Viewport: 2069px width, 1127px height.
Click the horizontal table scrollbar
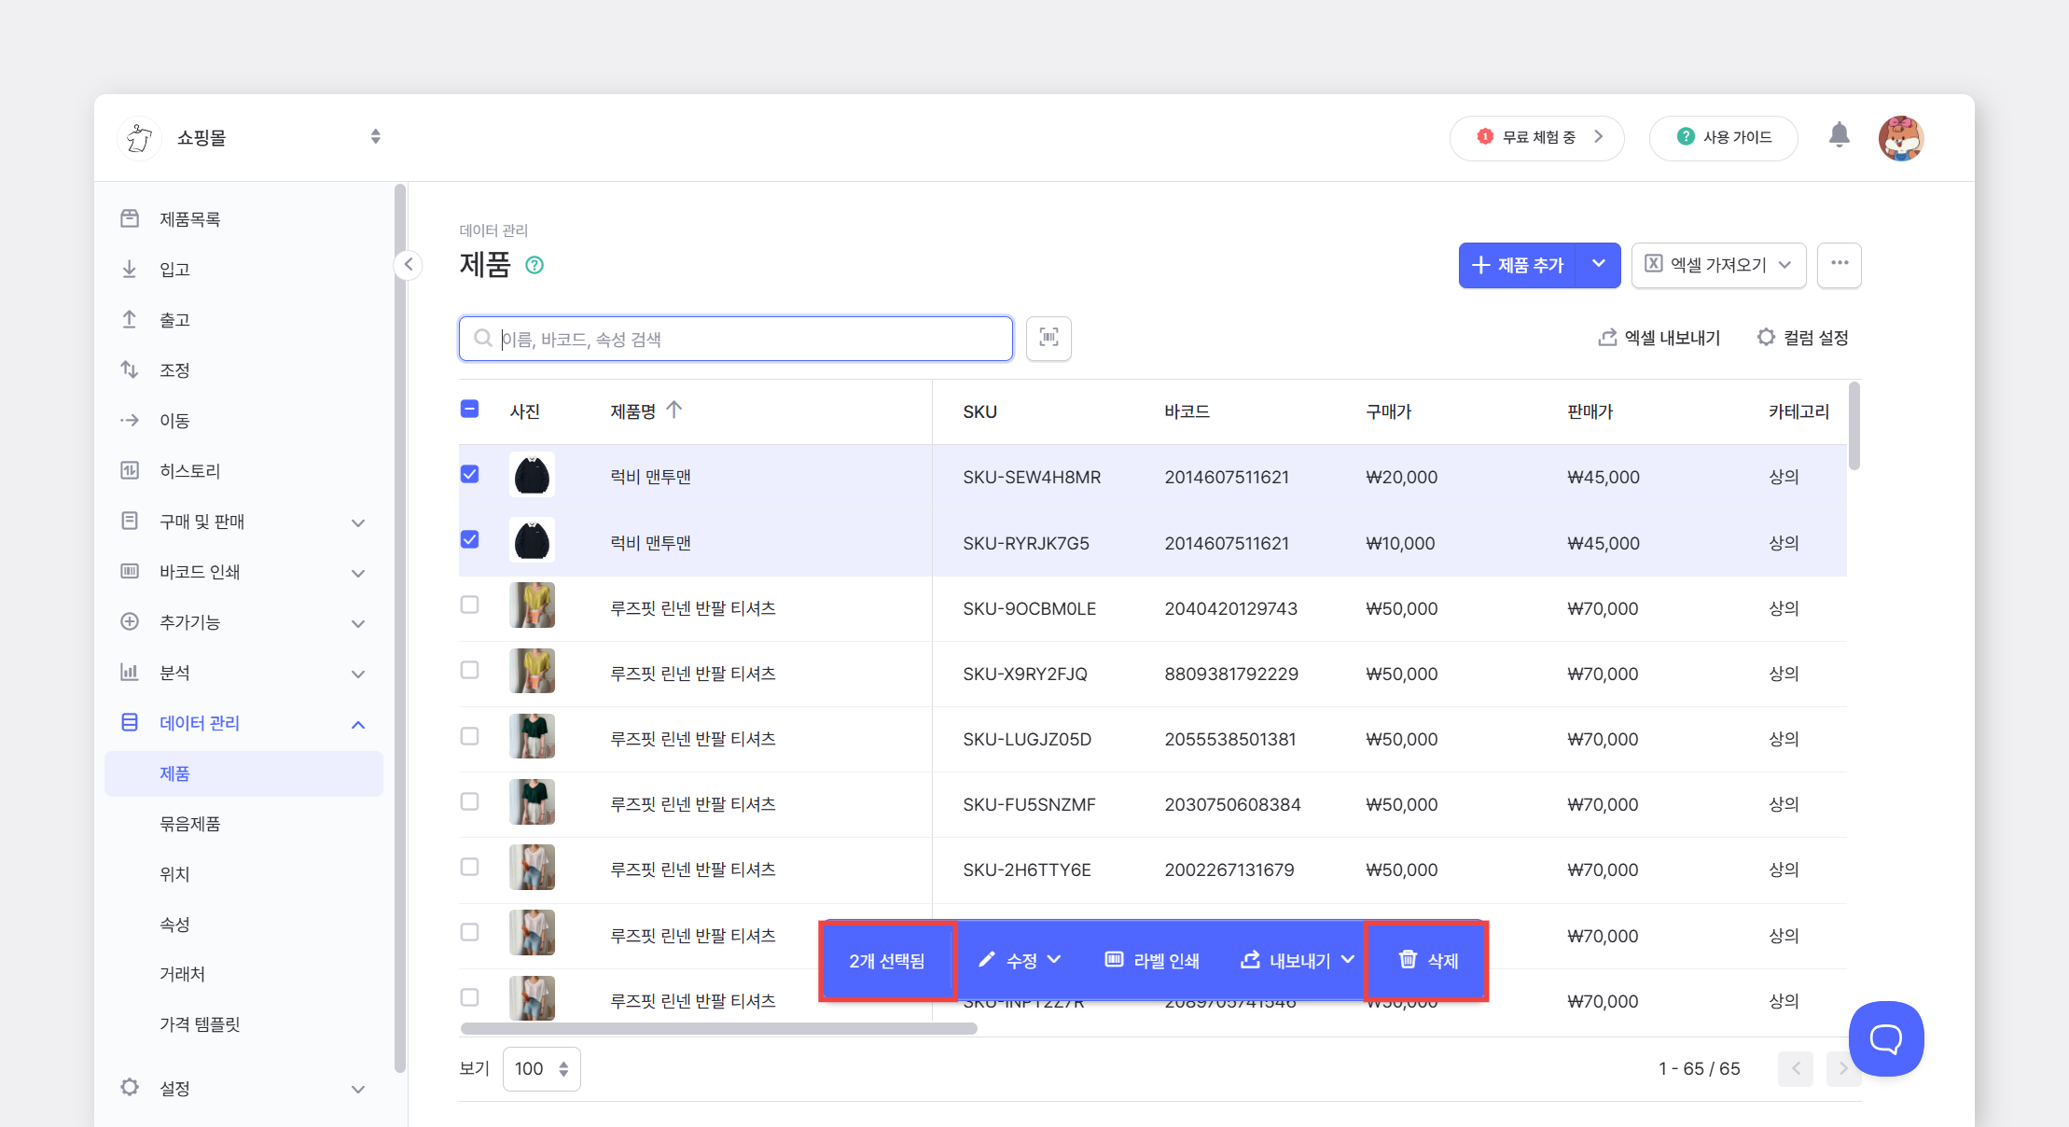(719, 1028)
